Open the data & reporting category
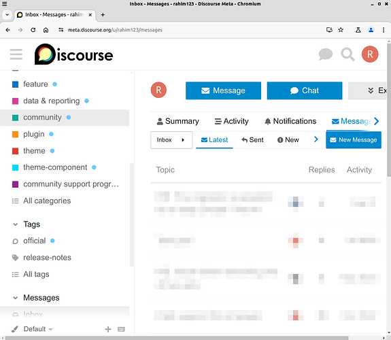The image size is (391, 340). 65,101
